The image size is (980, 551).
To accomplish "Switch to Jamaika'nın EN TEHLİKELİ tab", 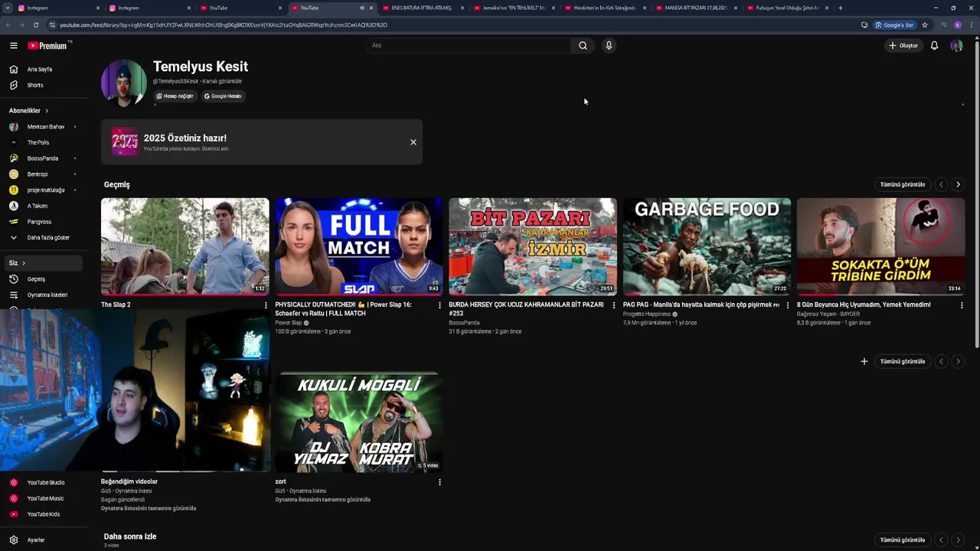I will [513, 8].
